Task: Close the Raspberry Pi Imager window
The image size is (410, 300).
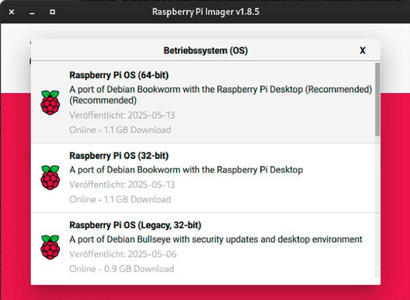Action: point(11,11)
